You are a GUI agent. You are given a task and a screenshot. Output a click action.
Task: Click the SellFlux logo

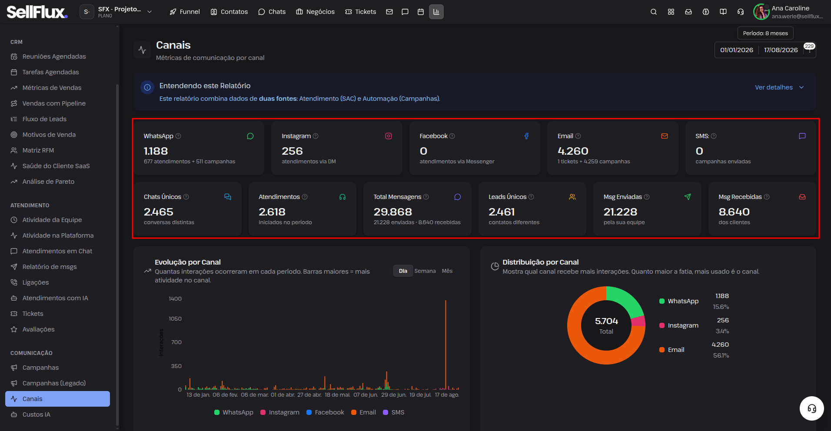(x=37, y=12)
